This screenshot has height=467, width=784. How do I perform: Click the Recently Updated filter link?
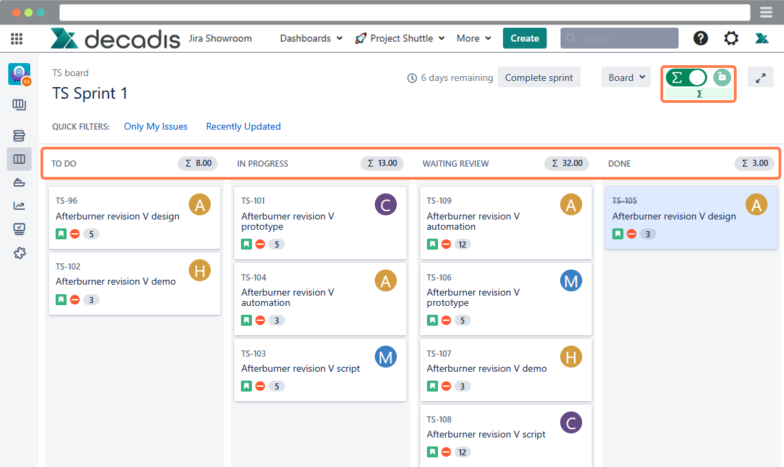click(243, 126)
